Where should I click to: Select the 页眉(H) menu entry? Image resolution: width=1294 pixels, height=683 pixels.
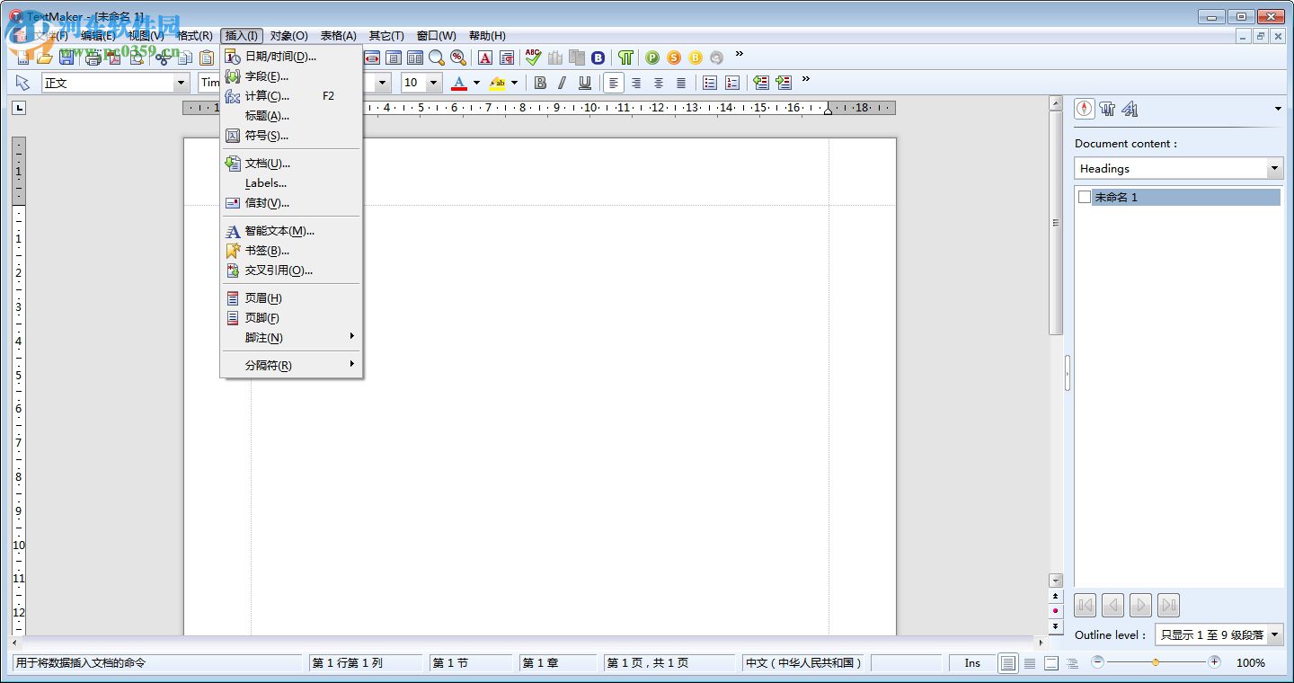(262, 297)
